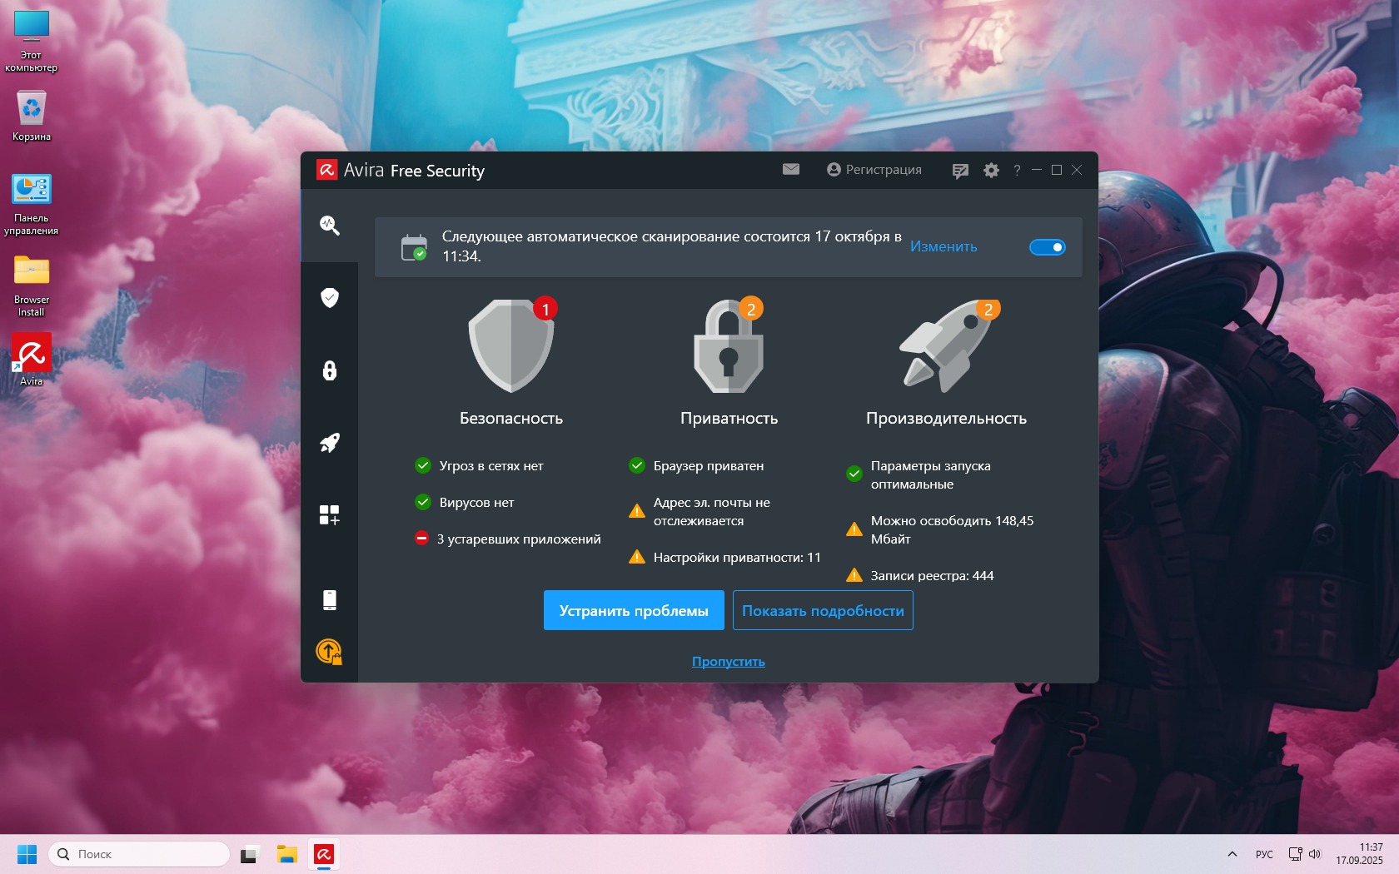Click 'Параметры запуска оптимальные' status

[x=919, y=475]
